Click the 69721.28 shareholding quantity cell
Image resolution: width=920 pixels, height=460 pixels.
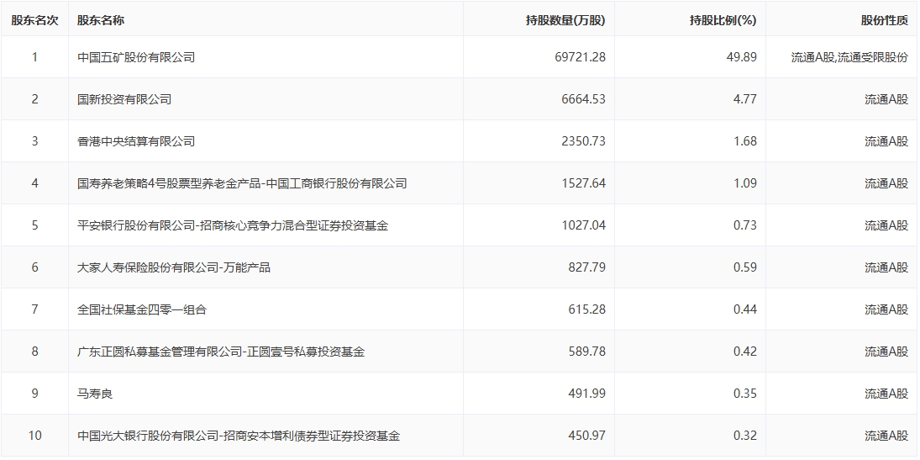tap(576, 57)
